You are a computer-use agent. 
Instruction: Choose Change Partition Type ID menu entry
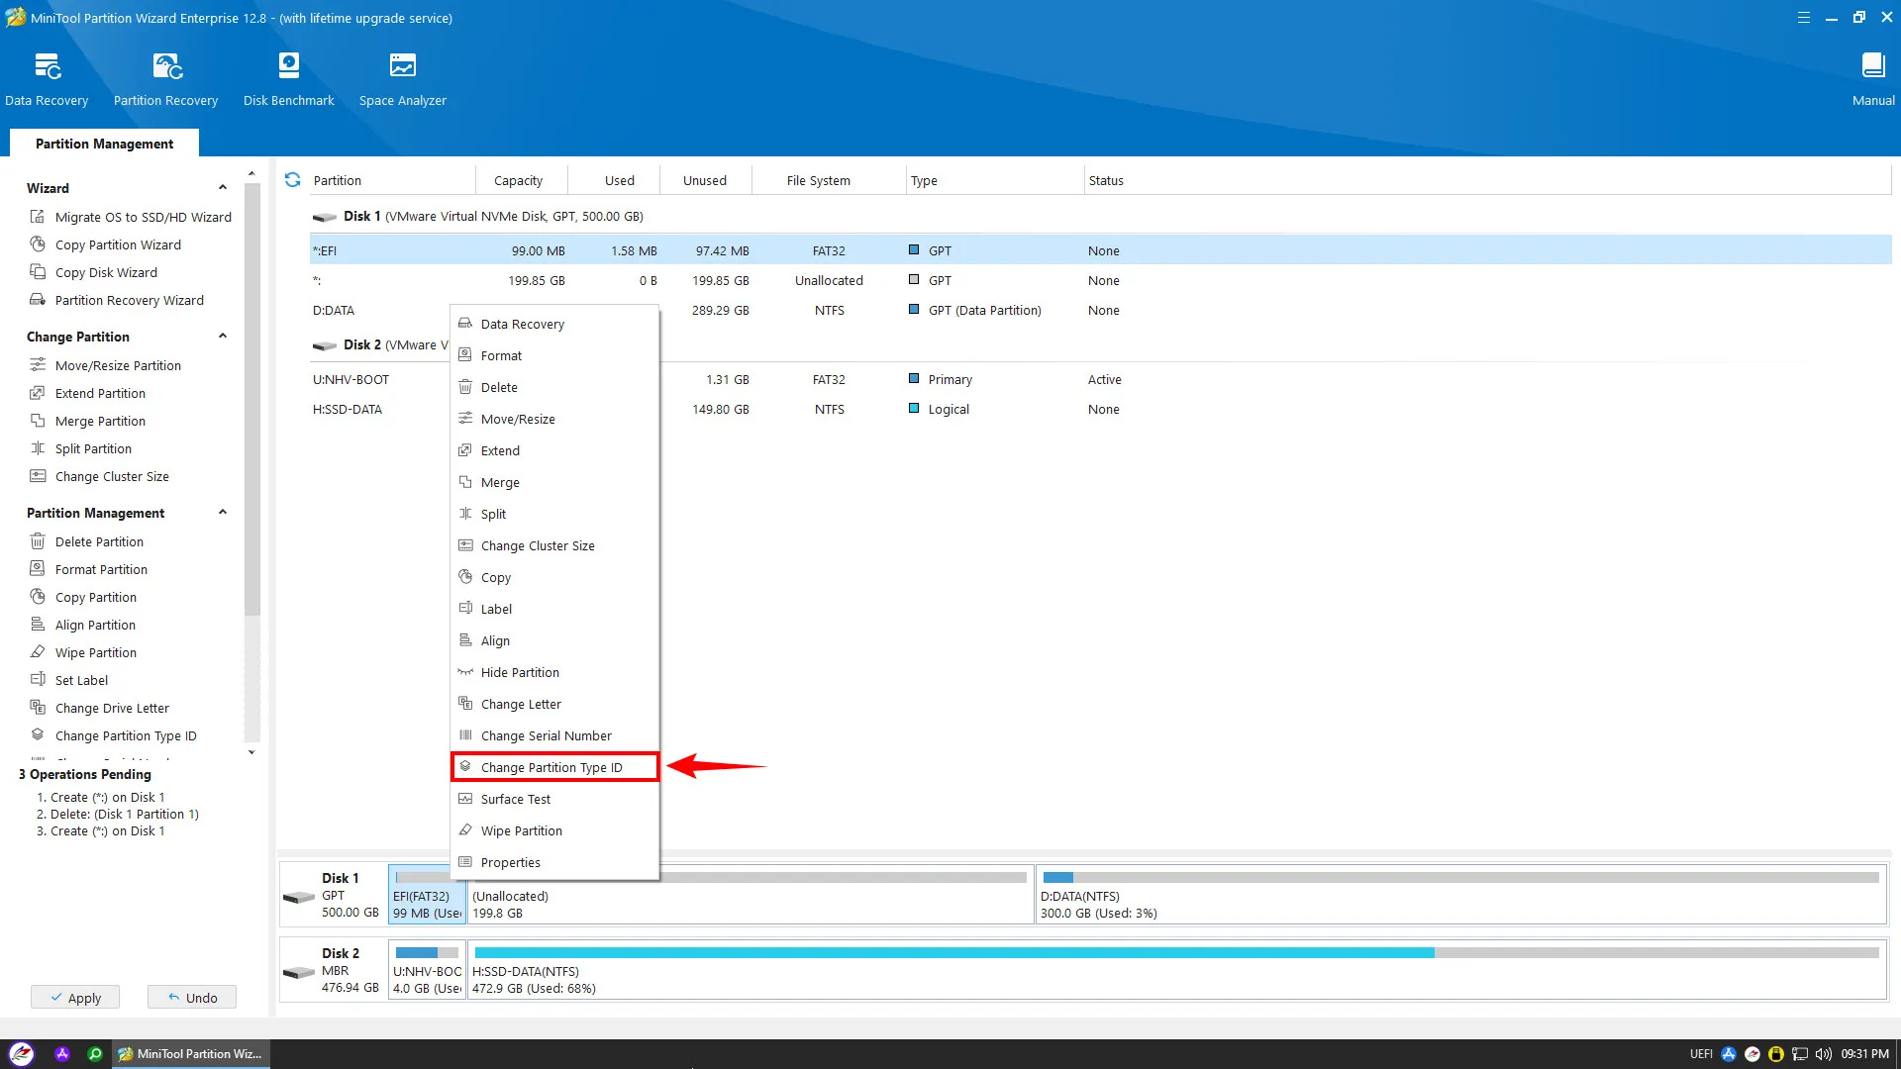[551, 767]
